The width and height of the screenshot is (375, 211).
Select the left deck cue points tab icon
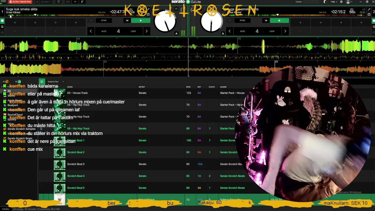(x=2, y=21)
